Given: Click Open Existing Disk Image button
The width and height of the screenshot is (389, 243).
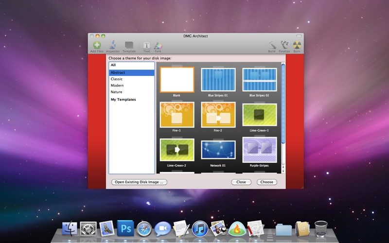Looking at the screenshot, I should (x=139, y=182).
